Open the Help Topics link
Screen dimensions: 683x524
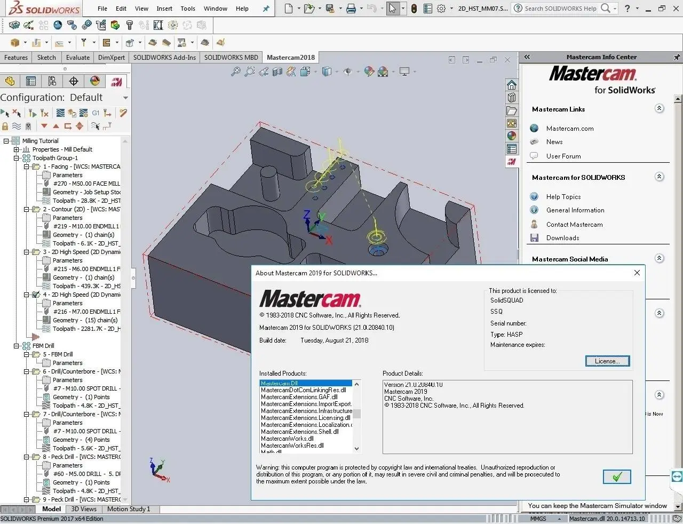click(x=563, y=197)
